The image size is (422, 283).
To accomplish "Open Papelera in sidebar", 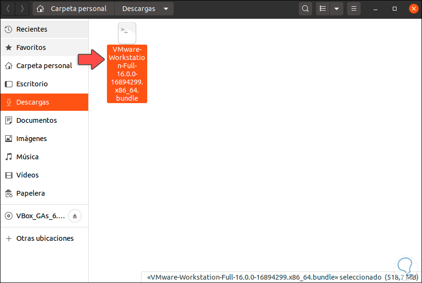I will (45, 193).
